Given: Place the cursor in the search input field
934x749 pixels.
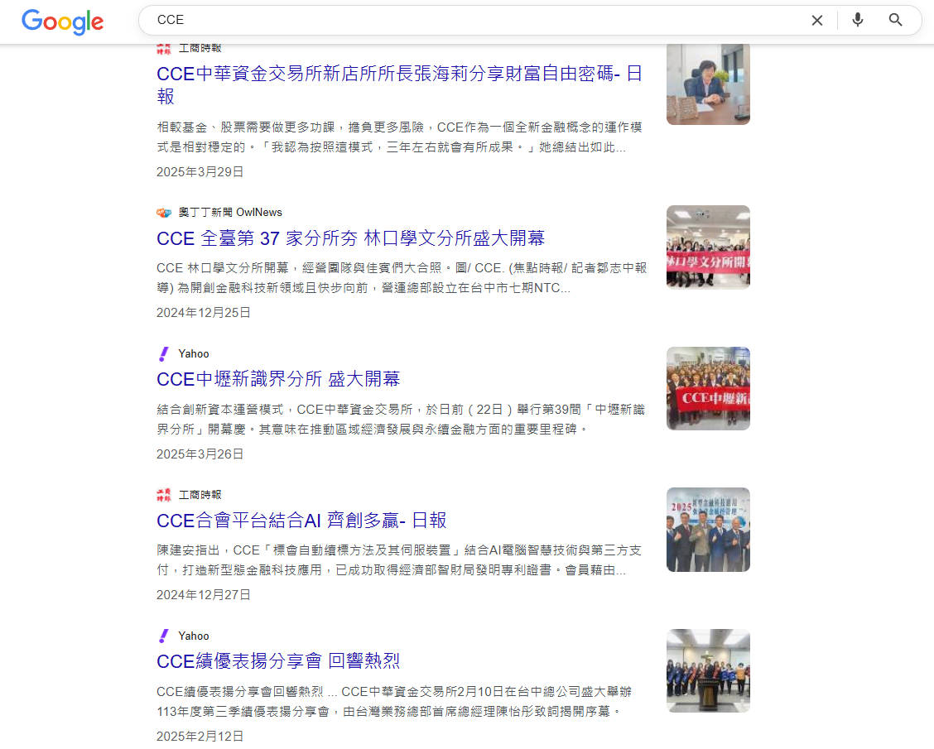Looking at the screenshot, I should (414, 20).
